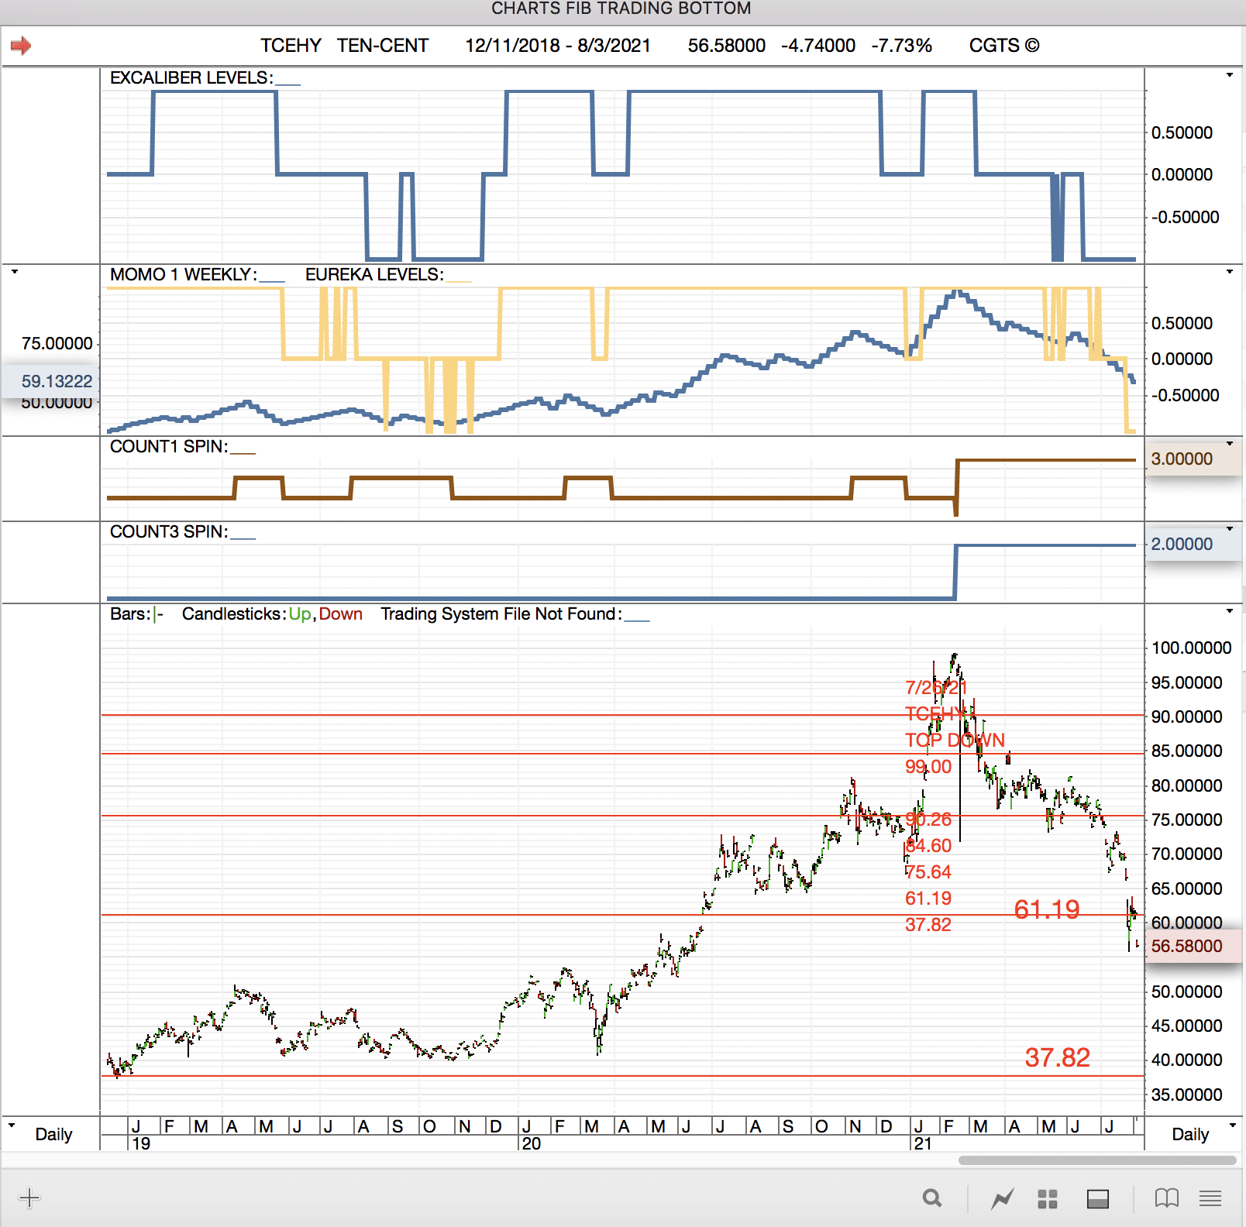Expand the Momo pane left-side arrow

14,272
